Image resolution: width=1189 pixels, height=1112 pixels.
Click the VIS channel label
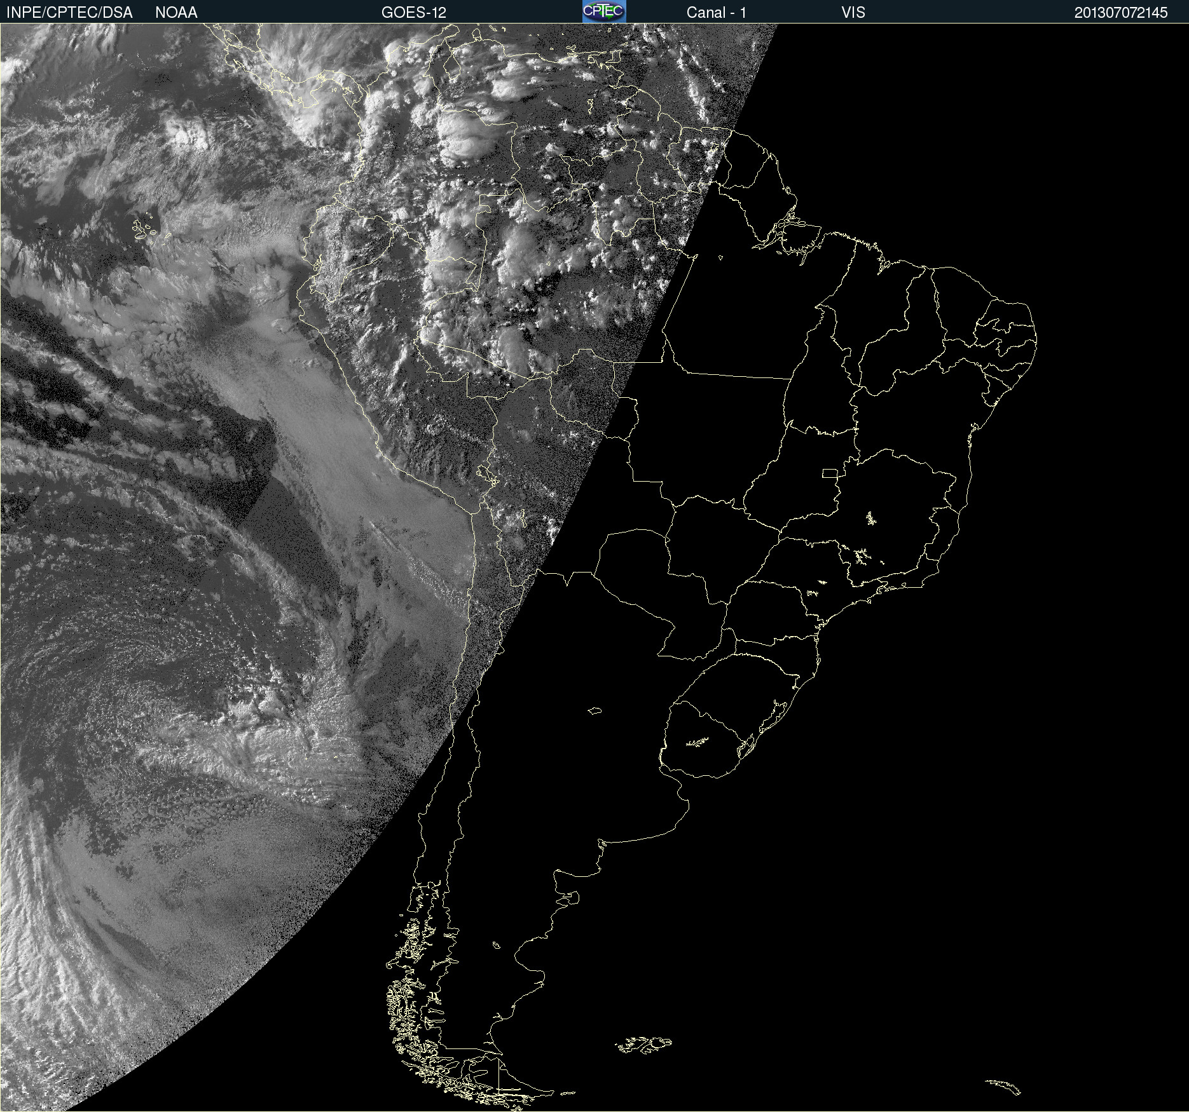853,13
